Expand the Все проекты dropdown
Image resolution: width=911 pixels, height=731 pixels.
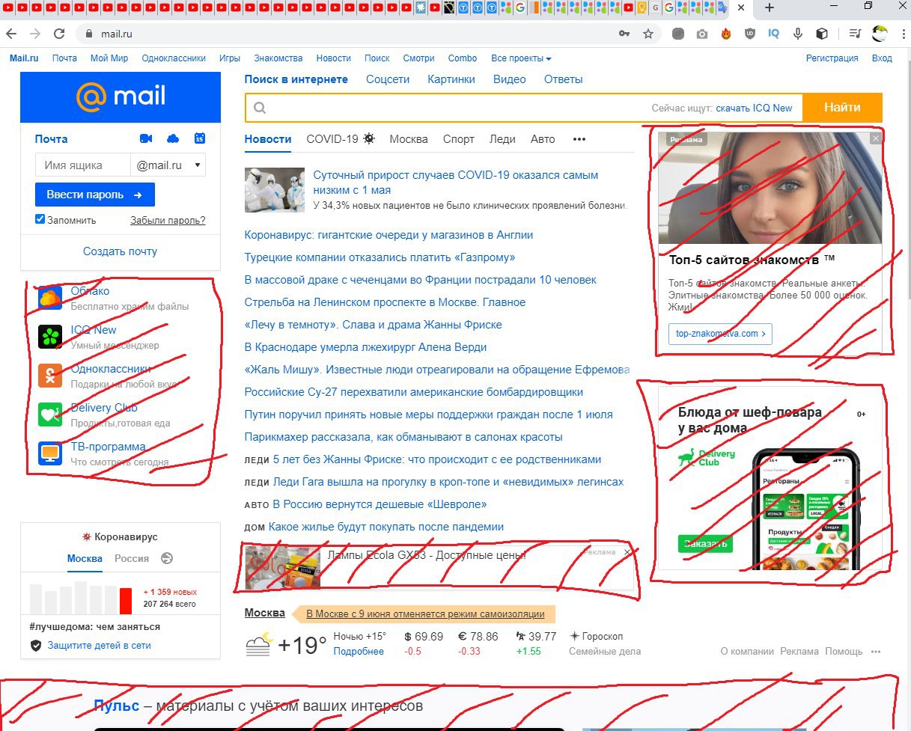point(521,58)
